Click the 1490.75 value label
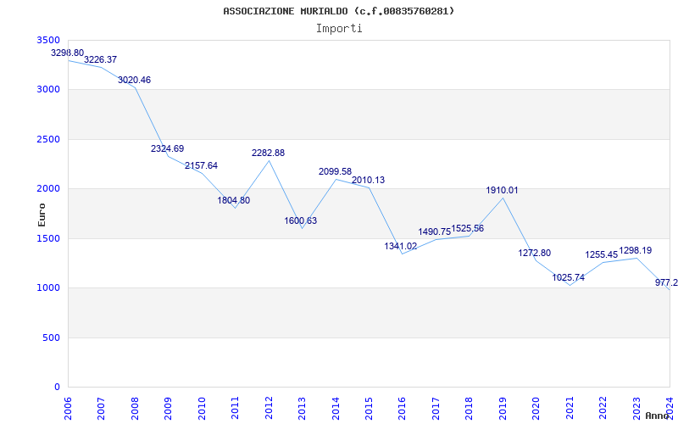Image resolution: width=678 pixels, height=424 pixels. (x=434, y=232)
